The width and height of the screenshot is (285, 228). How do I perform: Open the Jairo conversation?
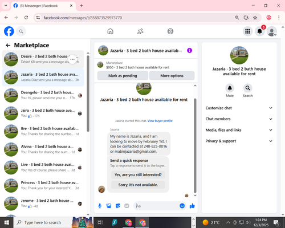[43, 113]
